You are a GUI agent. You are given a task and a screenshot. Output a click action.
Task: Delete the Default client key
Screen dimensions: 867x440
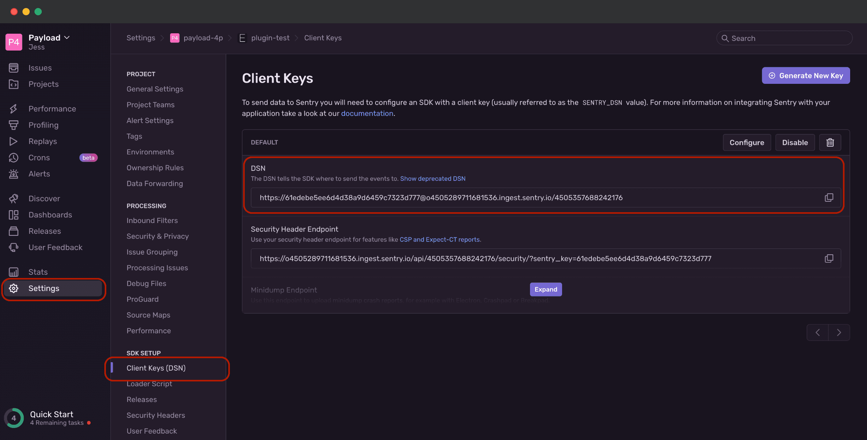coord(830,142)
